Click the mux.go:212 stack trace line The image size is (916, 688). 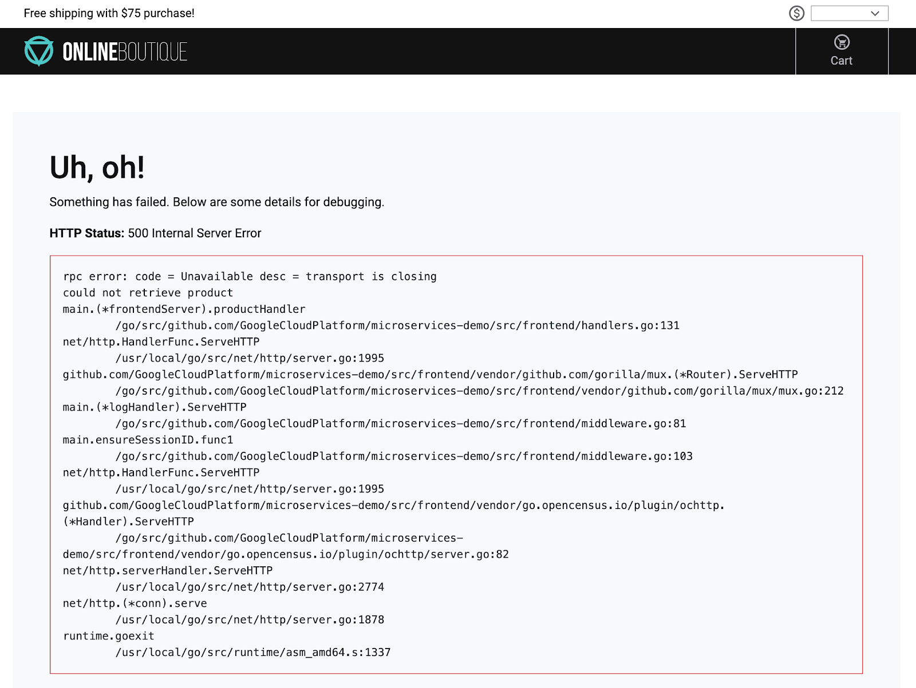click(x=479, y=391)
